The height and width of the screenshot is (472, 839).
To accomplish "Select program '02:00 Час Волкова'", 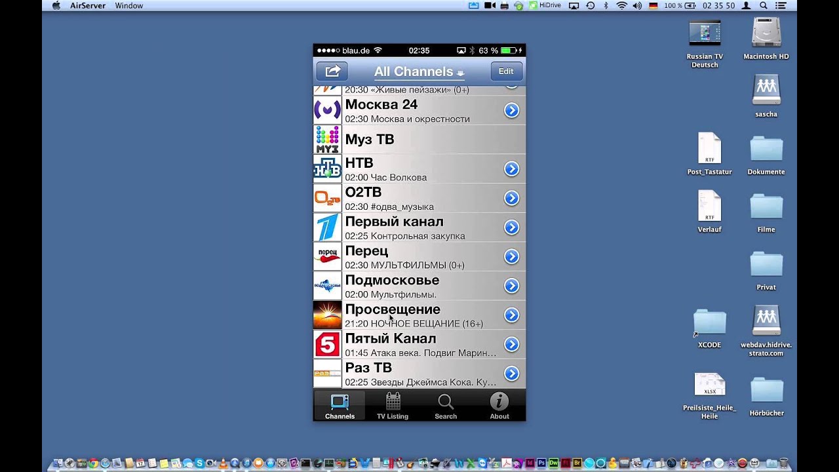I will 385,178.
